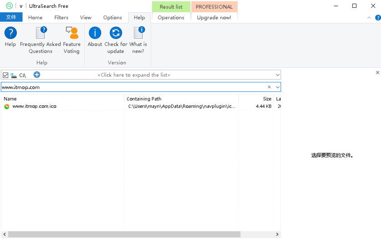The width and height of the screenshot is (381, 239).
Task: Select the www.itmop.com.ico result
Action: (x=34, y=107)
